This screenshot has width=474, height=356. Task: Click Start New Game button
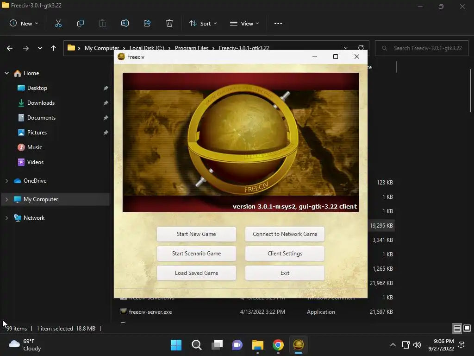[196, 234]
